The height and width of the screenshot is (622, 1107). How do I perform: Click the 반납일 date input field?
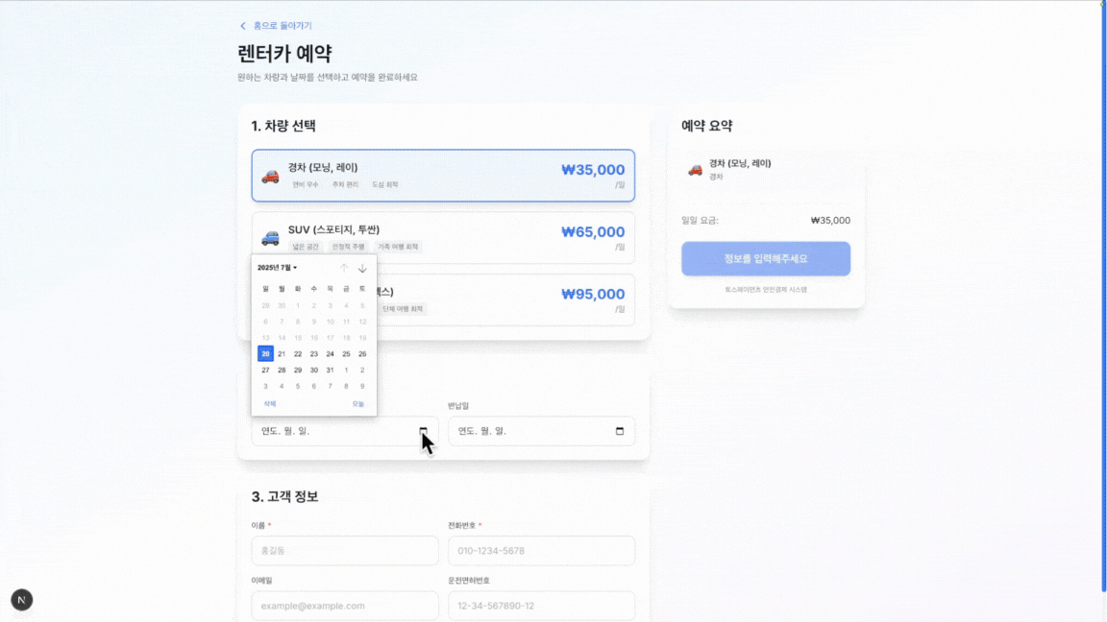541,431
